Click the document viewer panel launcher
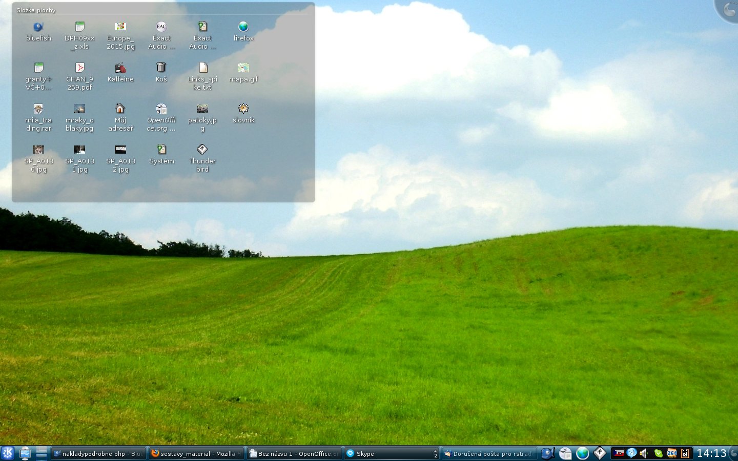Viewport: 738px width, 461px height. click(x=565, y=453)
